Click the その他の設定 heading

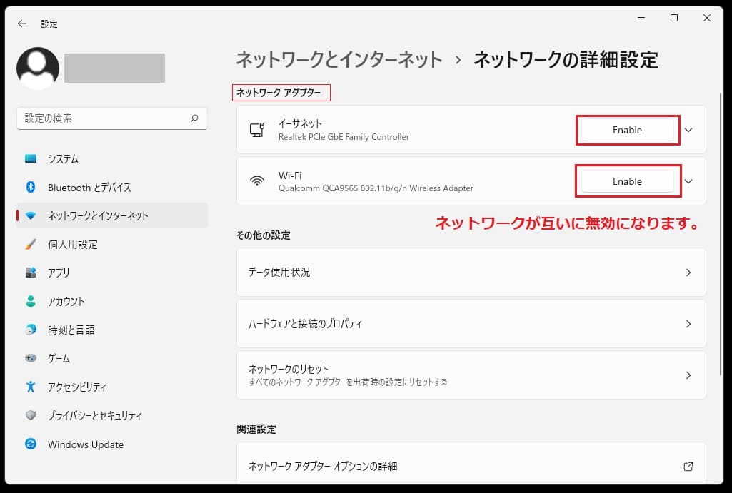pyautogui.click(x=264, y=235)
